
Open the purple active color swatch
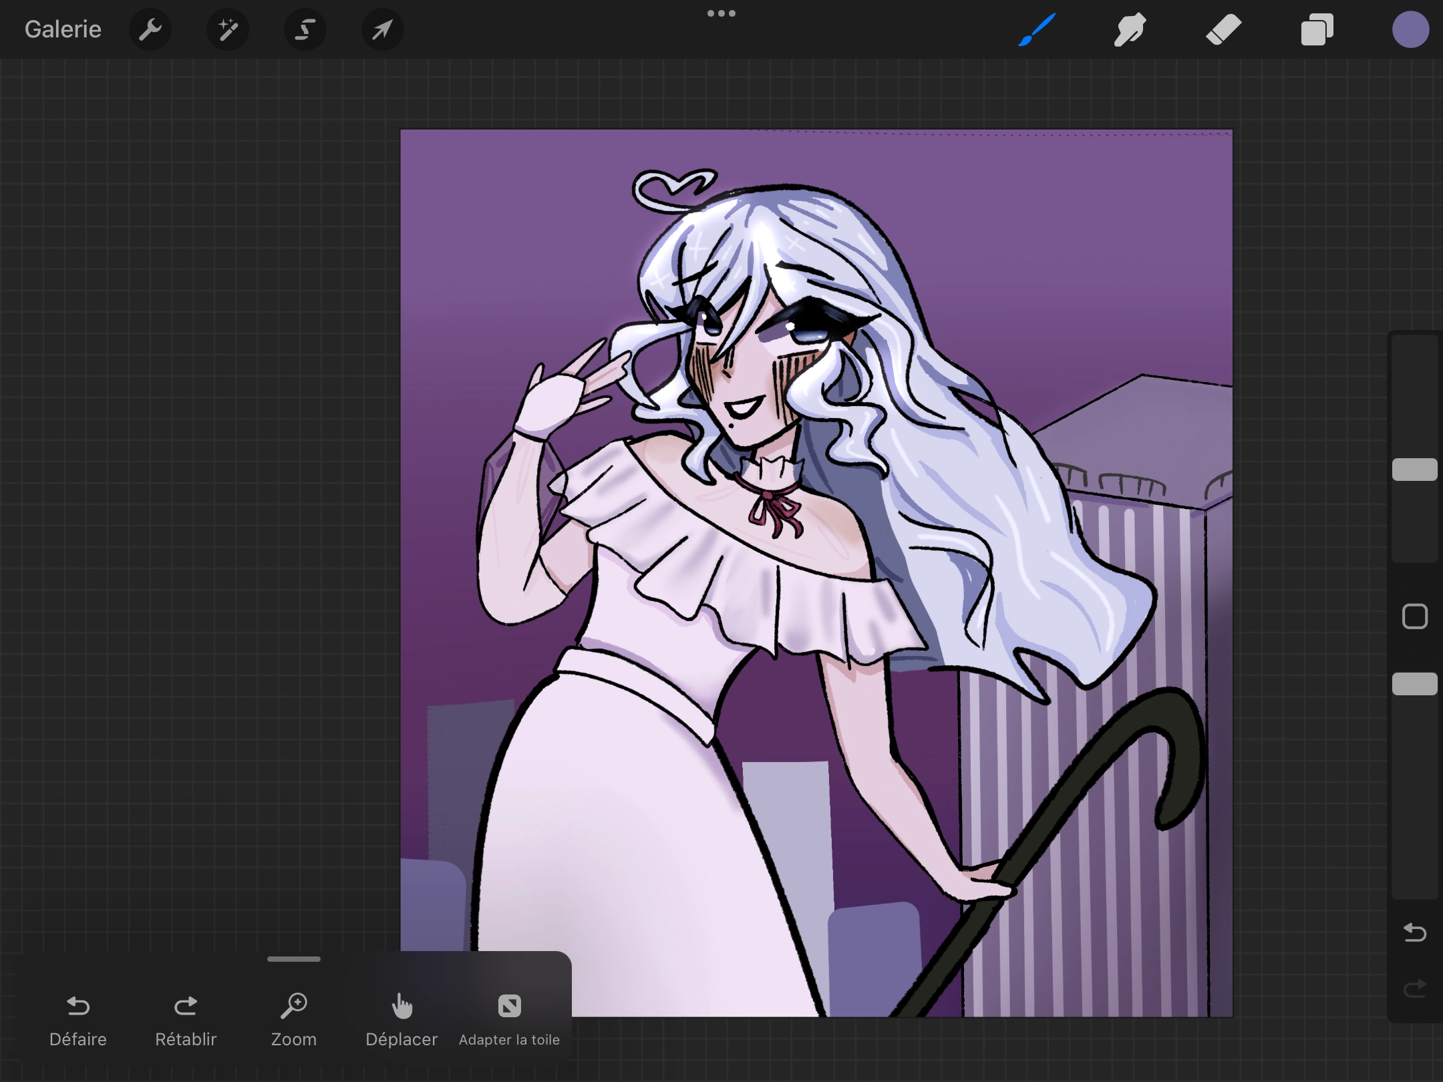point(1410,29)
